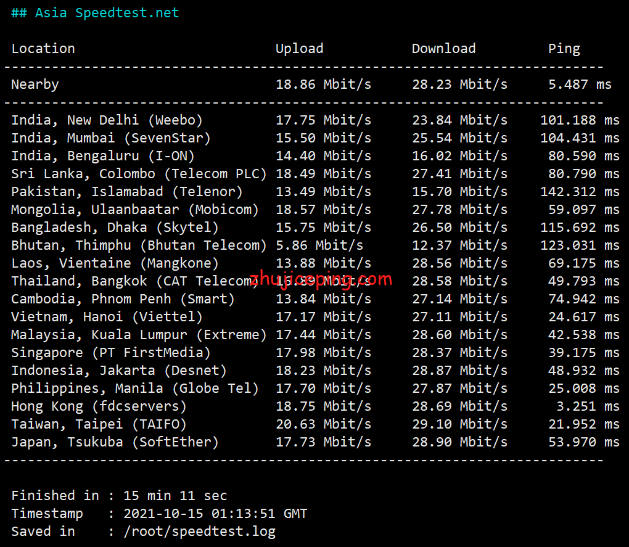This screenshot has height=547, width=629.
Task: Click timestamp value 2021-10-15 01:13:51 GMT
Action: point(215,514)
